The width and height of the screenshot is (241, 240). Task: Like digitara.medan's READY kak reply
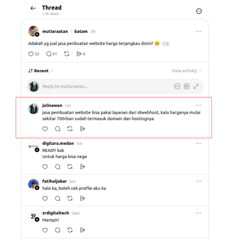45,167
